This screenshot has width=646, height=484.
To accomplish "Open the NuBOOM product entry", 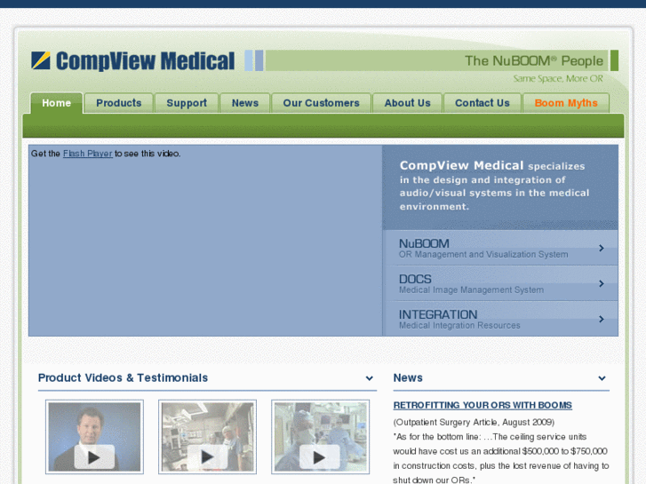I will click(x=500, y=248).
